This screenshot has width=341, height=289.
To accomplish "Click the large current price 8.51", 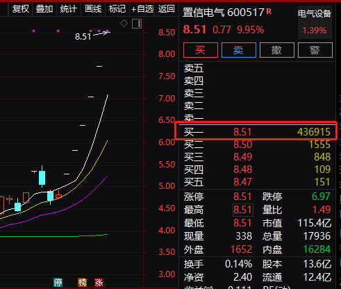I will 194,30.
